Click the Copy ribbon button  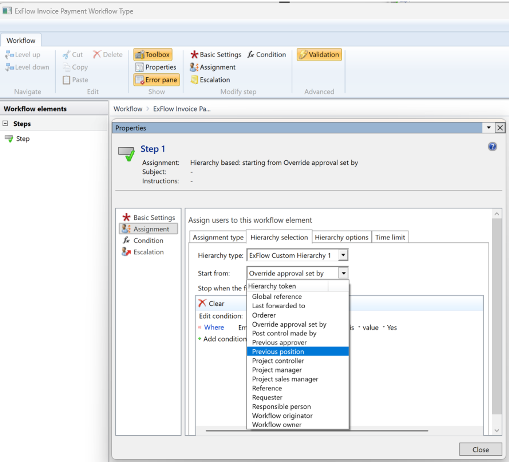tap(75, 67)
